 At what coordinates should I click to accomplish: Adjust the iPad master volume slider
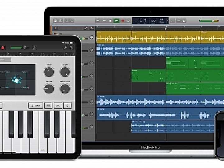pyautogui.click(x=20, y=48)
